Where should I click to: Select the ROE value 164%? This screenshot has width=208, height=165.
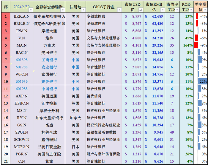[187, 45]
